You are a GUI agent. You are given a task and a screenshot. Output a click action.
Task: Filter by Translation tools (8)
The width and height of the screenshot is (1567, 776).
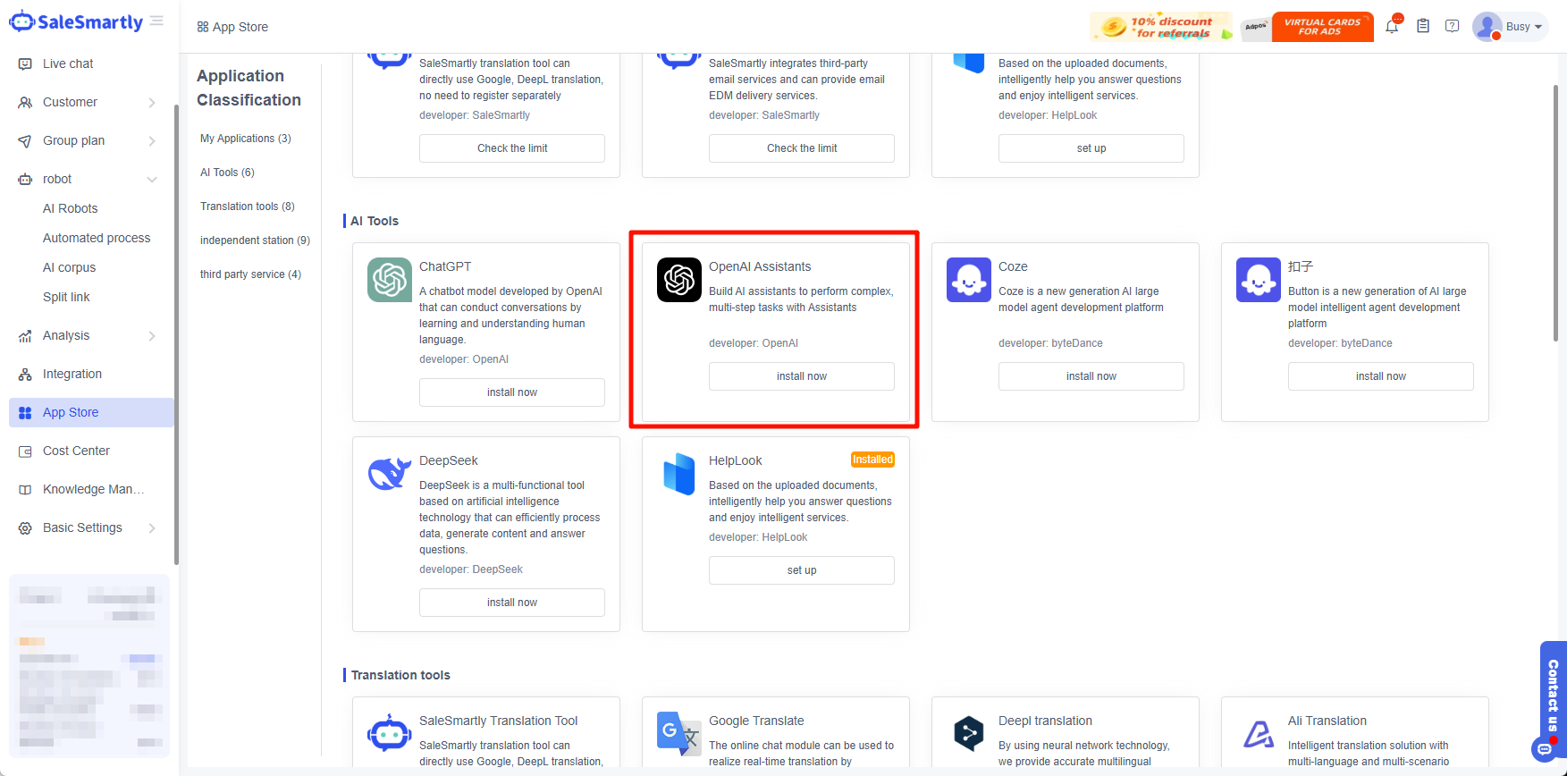(x=248, y=207)
